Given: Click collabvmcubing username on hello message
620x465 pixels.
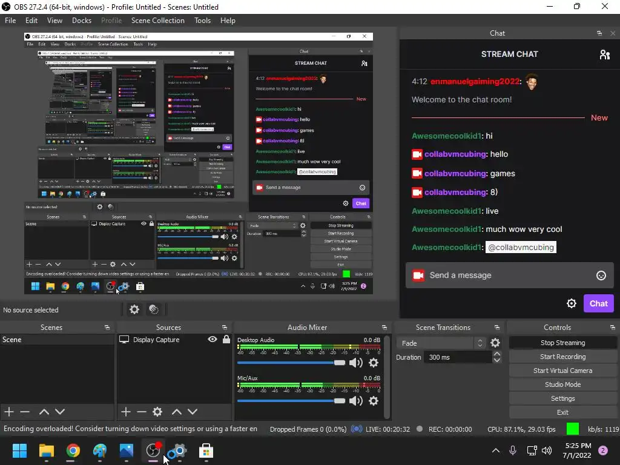Looking at the screenshot, I should coord(455,154).
